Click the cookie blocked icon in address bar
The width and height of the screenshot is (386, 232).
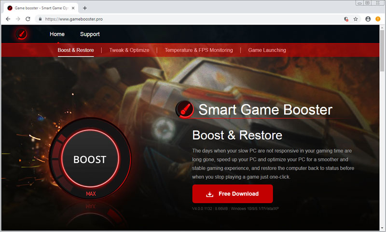[x=346, y=19]
